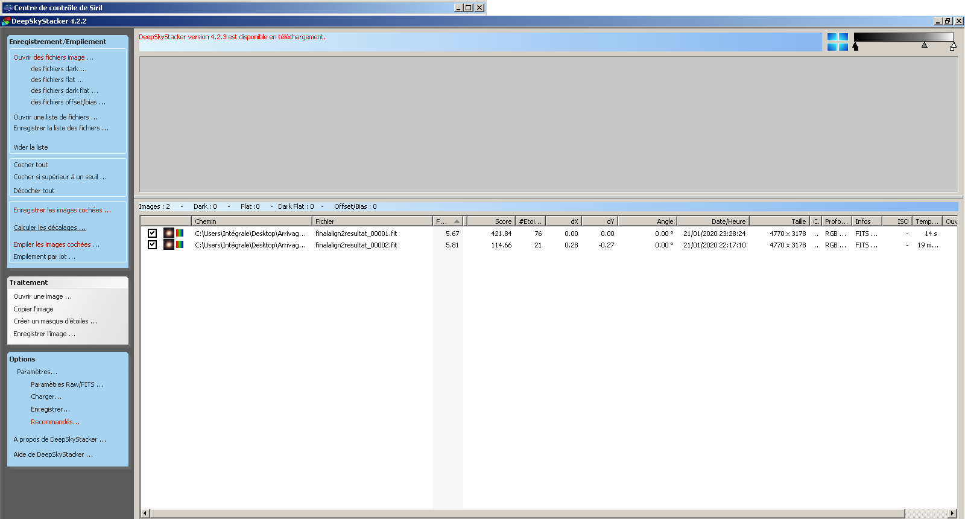Add 'des fichiers flat ...'
This screenshot has width=965, height=519.
(57, 80)
